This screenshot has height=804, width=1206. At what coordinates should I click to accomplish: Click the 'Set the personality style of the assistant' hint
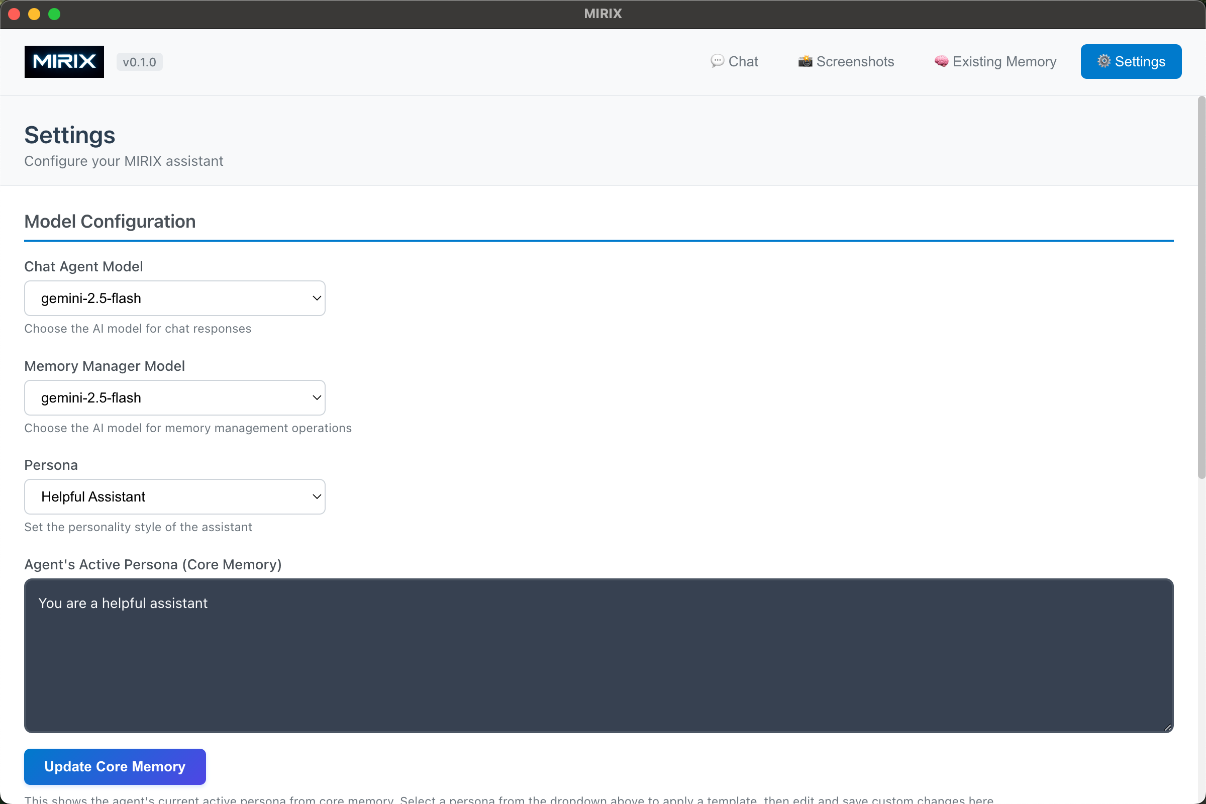click(139, 527)
